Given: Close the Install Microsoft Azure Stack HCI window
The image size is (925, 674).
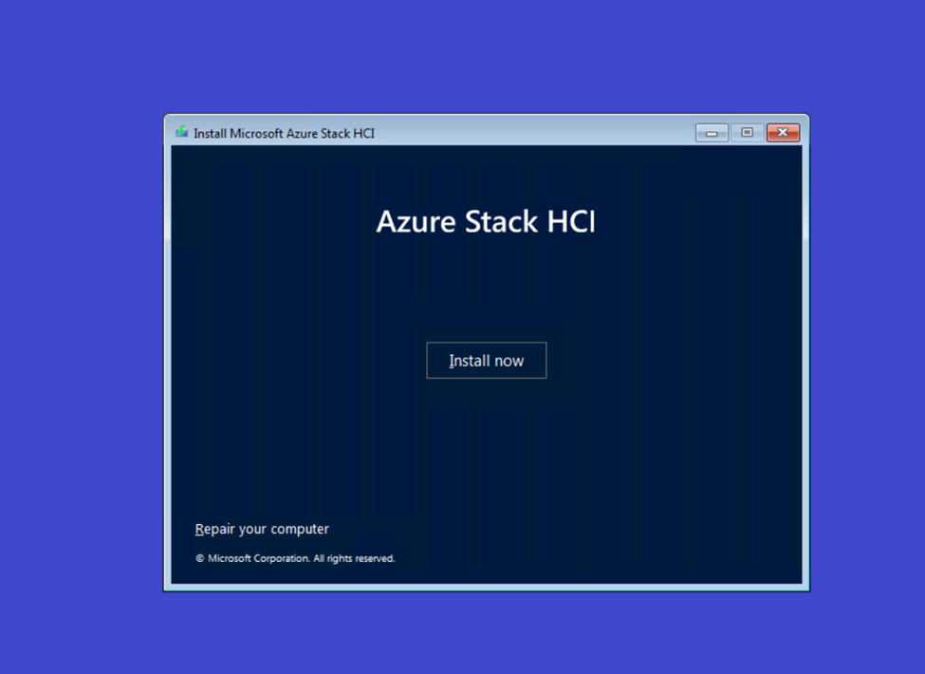Looking at the screenshot, I should (x=783, y=133).
